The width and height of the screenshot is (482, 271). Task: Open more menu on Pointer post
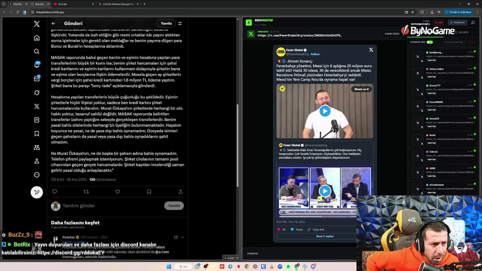(x=182, y=237)
